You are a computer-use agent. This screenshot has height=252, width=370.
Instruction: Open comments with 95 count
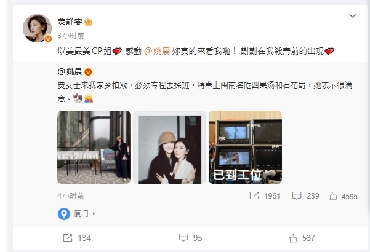click(x=183, y=238)
